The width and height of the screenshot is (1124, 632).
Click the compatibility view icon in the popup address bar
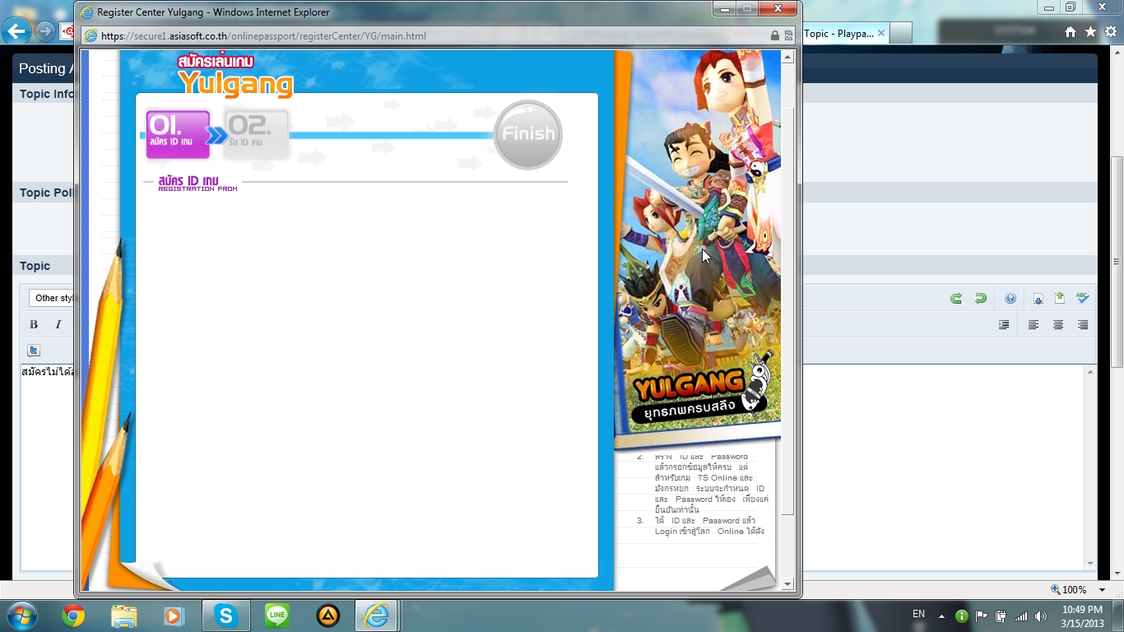coord(788,36)
